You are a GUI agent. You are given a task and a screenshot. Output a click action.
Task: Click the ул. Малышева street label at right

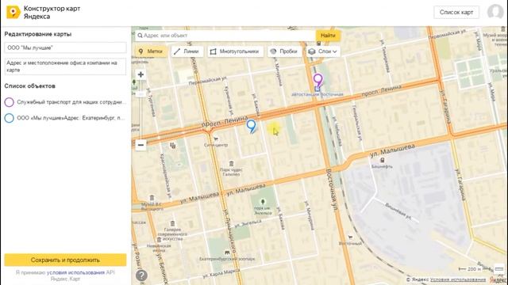(x=392, y=150)
